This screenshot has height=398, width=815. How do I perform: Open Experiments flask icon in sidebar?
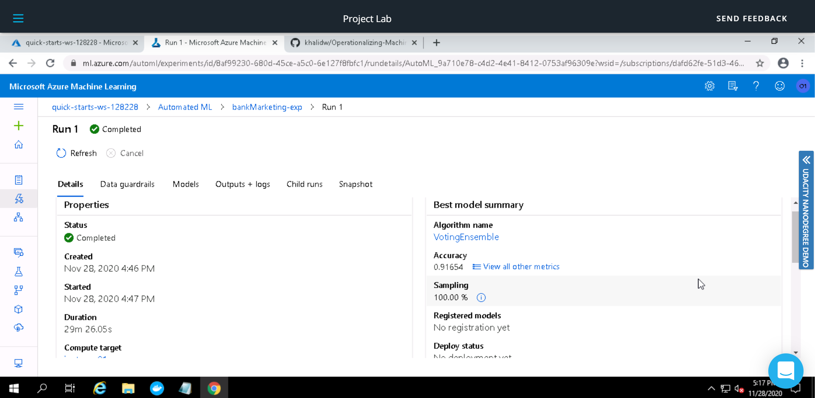click(x=19, y=272)
